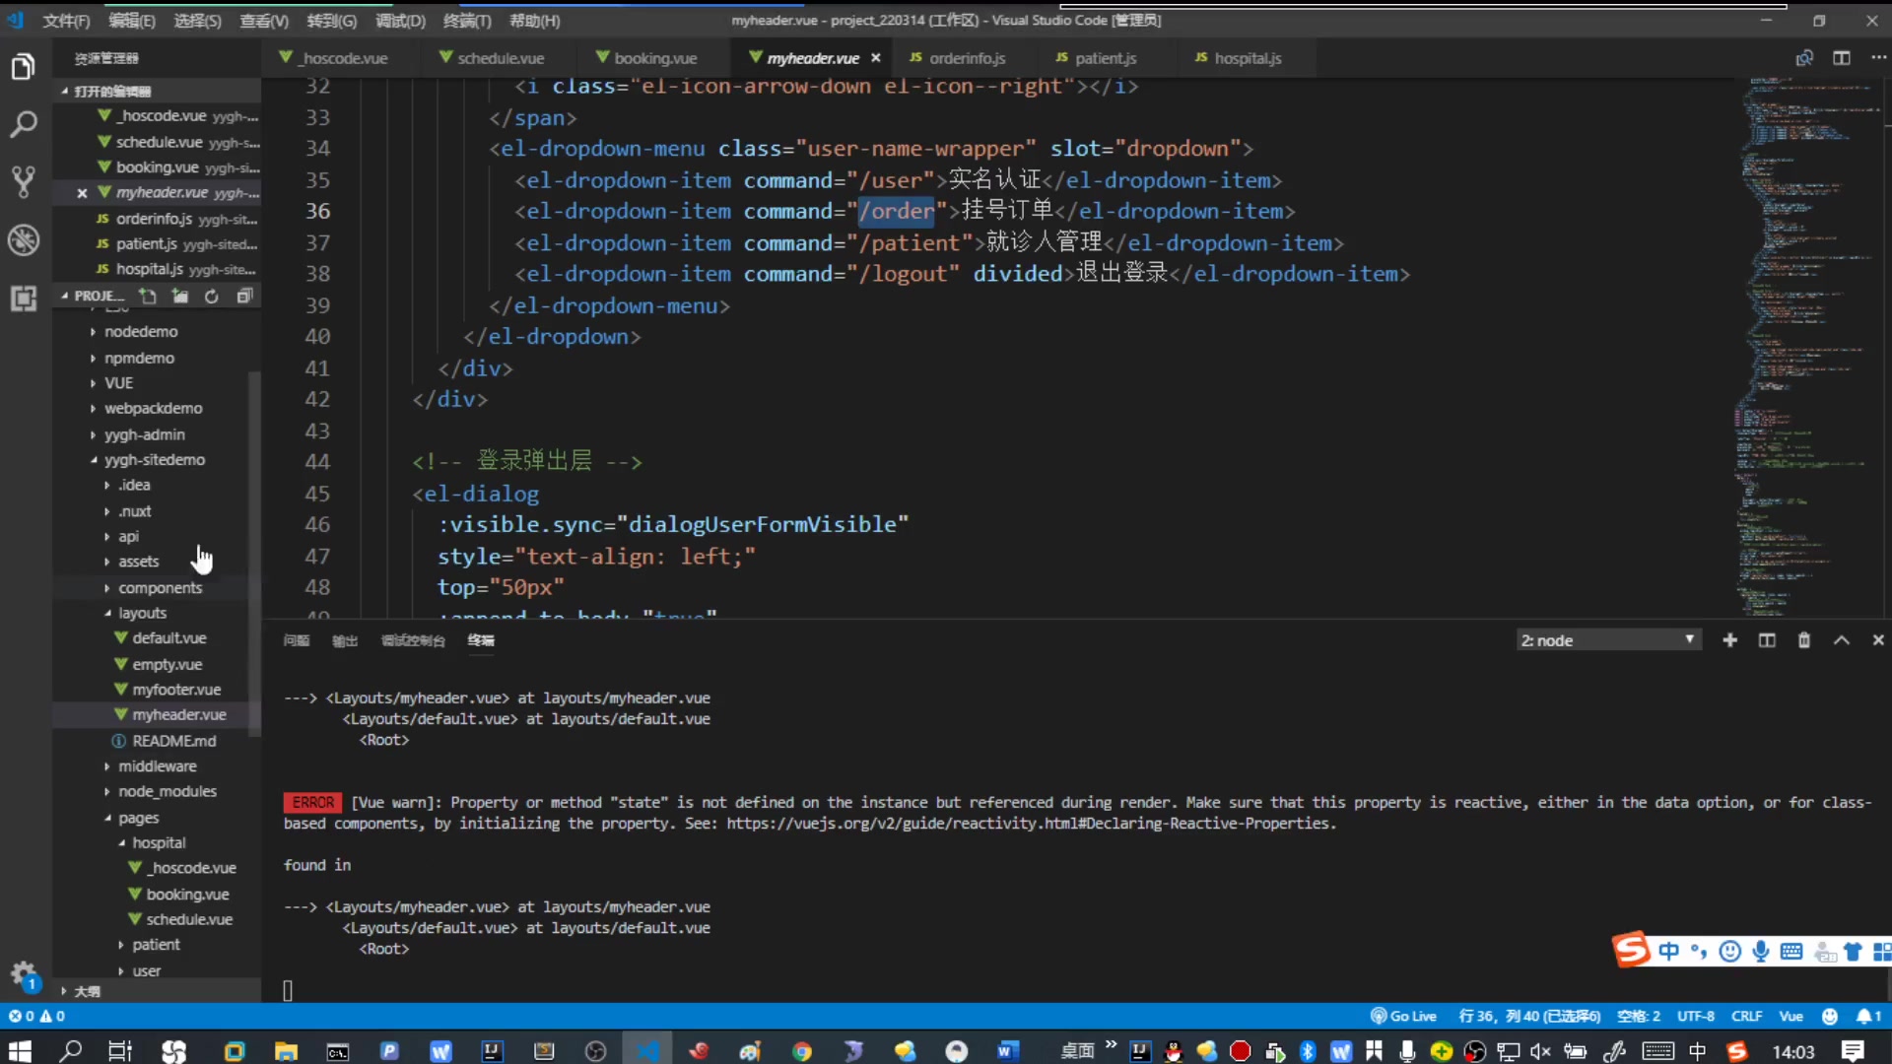Click the New File icon in project header
The width and height of the screenshot is (1892, 1064).
148,296
